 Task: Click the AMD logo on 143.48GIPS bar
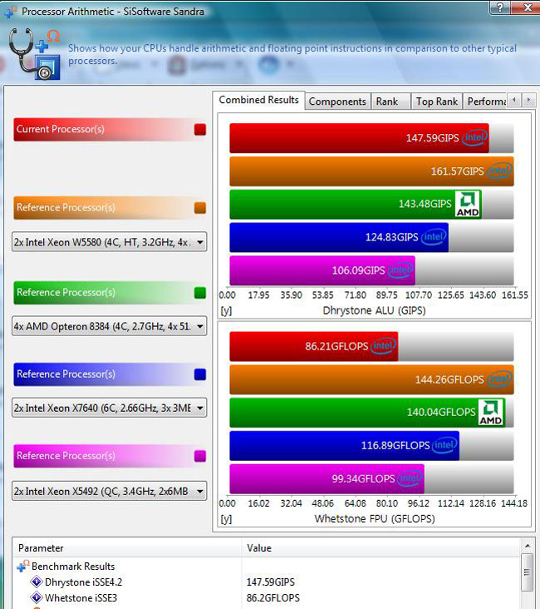468,204
